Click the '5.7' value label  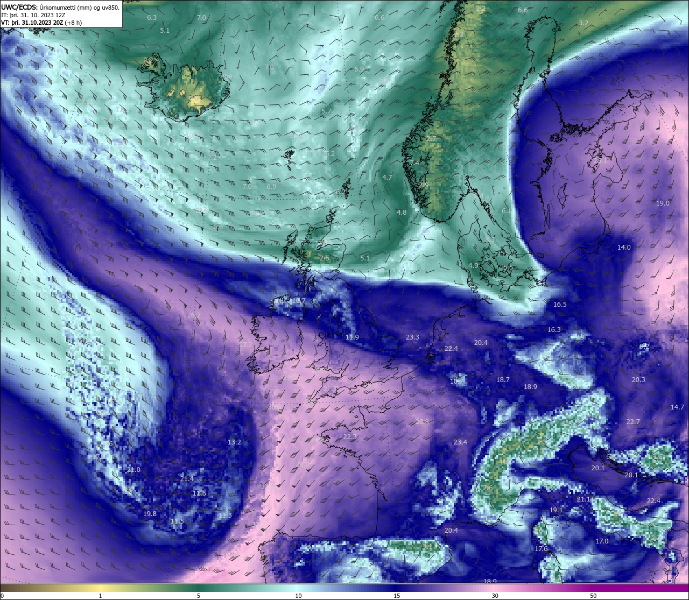click(x=326, y=111)
